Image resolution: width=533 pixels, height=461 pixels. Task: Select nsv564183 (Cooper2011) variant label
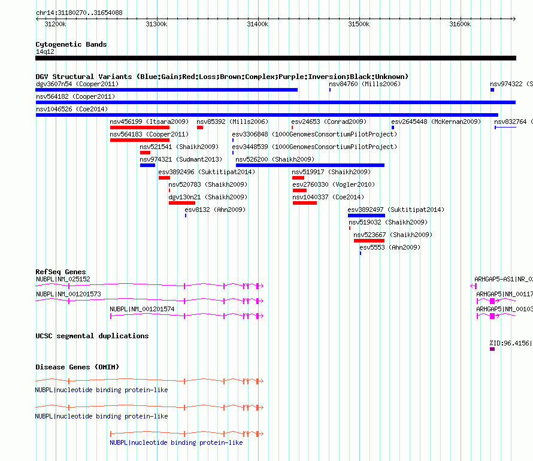tap(149, 134)
